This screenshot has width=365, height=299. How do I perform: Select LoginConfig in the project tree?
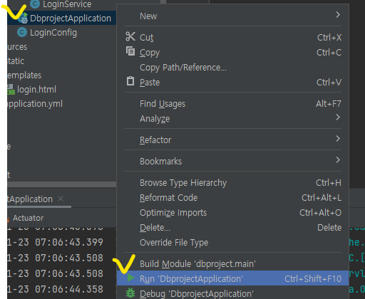tap(53, 33)
